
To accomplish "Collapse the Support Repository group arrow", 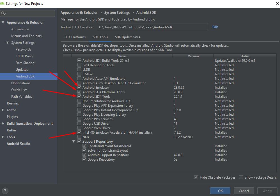I will 74,141.
